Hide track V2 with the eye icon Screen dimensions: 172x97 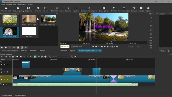click(8, 72)
